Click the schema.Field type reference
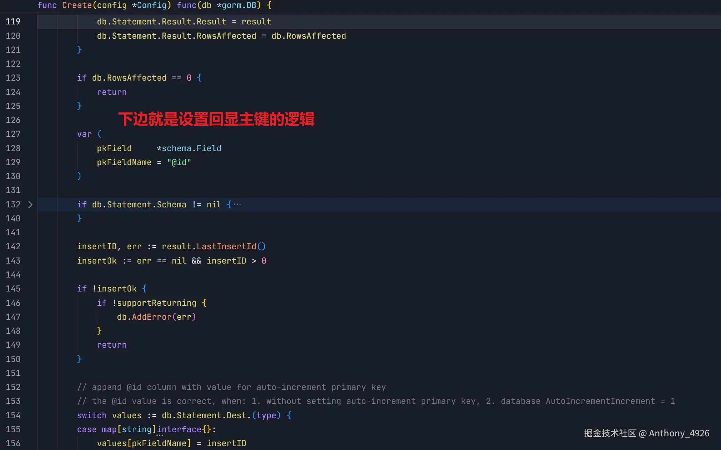This screenshot has height=450, width=721. 191,148
